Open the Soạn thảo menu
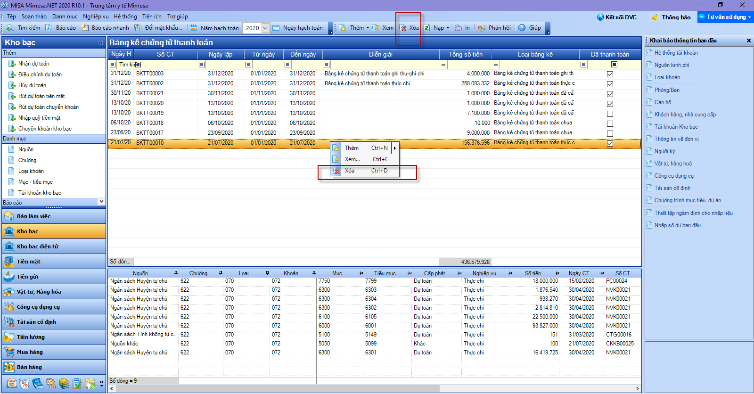754x394 pixels. 34,16
